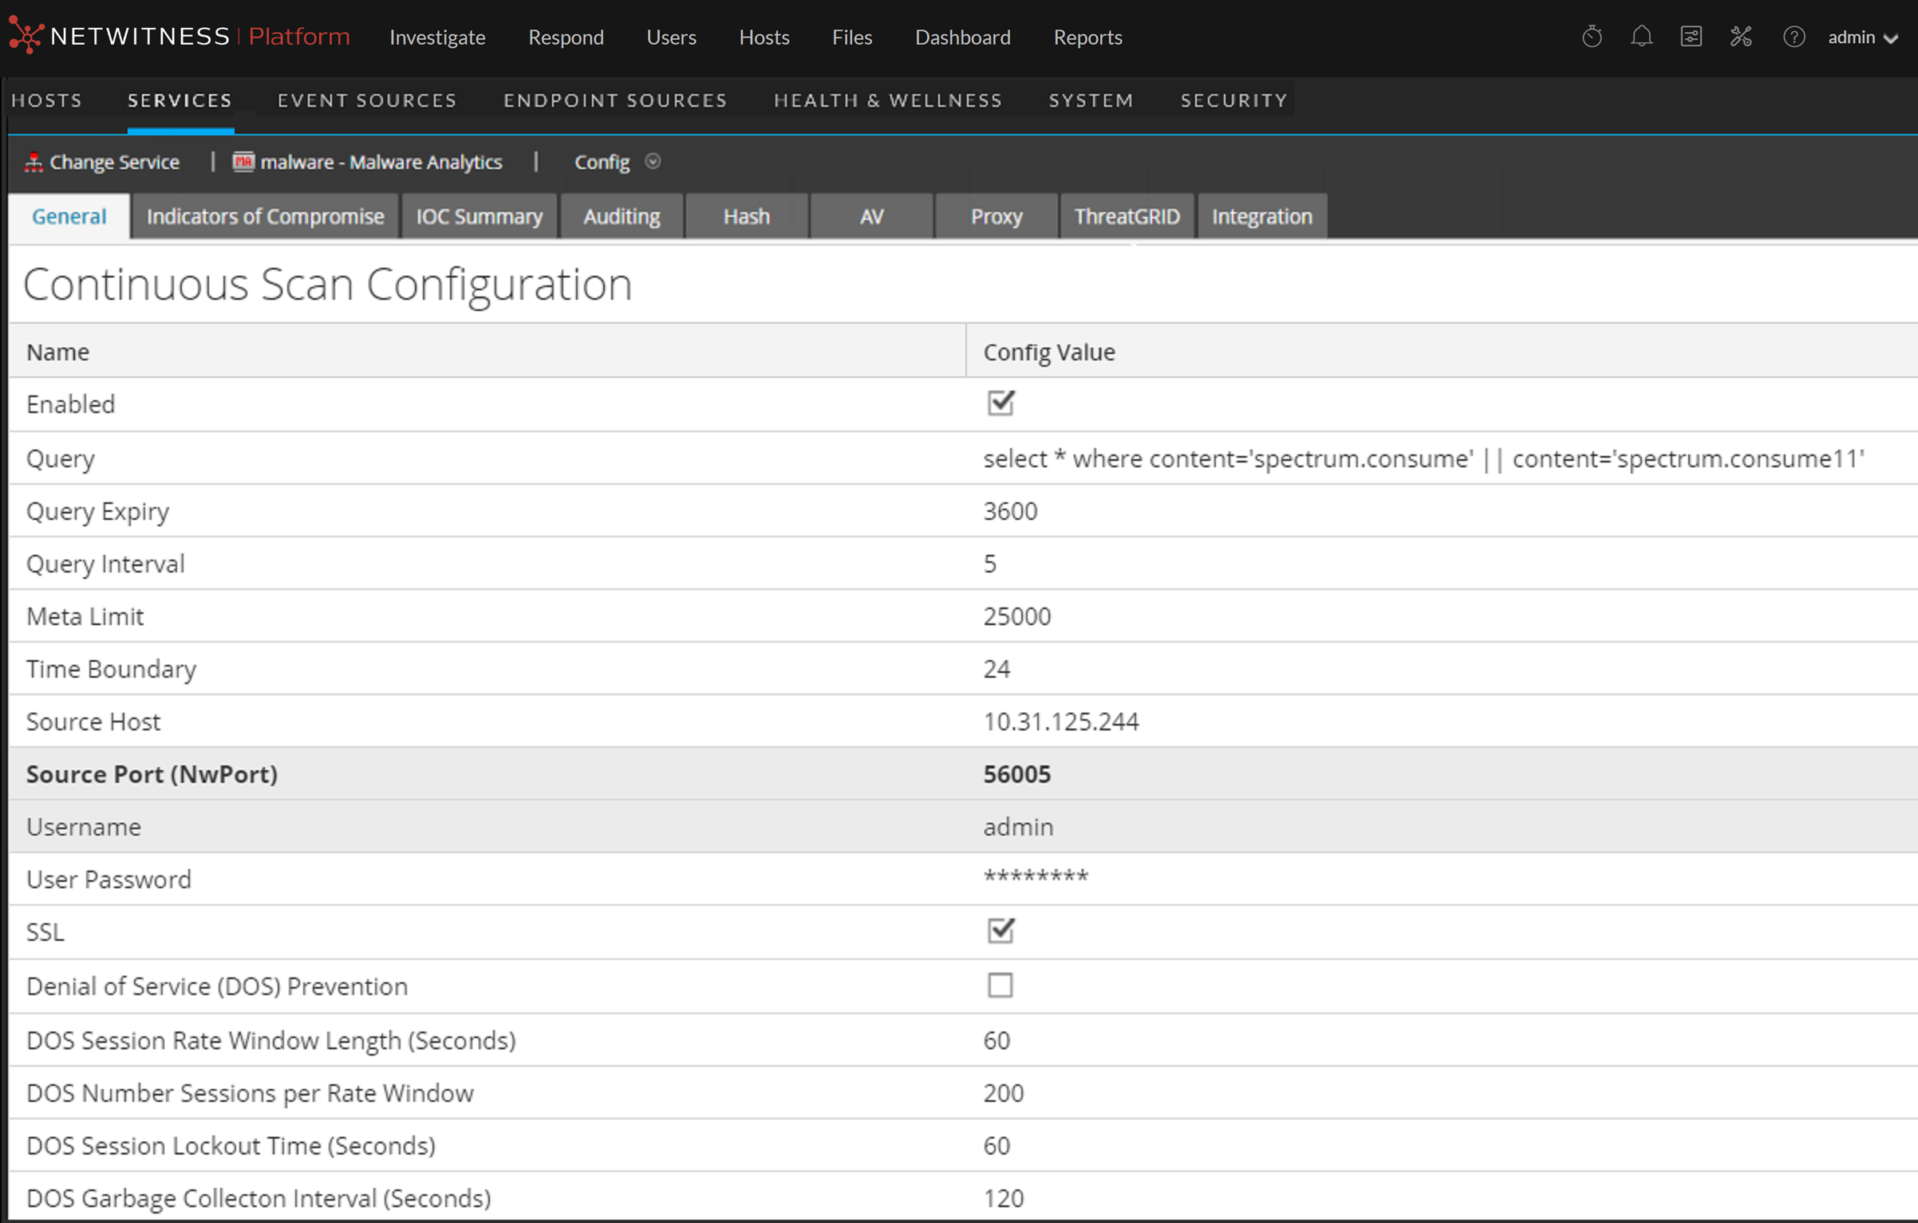1918x1223 pixels.
Task: Click the Change Service link
Action: pyautogui.click(x=114, y=163)
